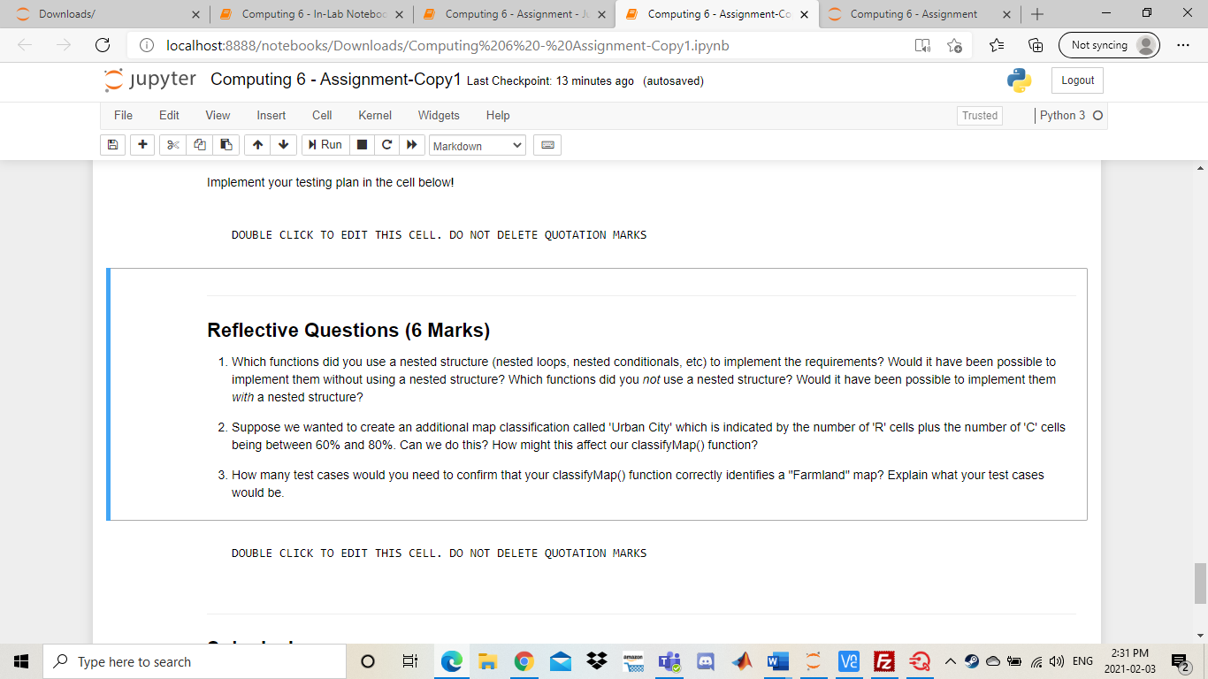Add this page to favorites
The height and width of the screenshot is (679, 1208).
pos(954,45)
